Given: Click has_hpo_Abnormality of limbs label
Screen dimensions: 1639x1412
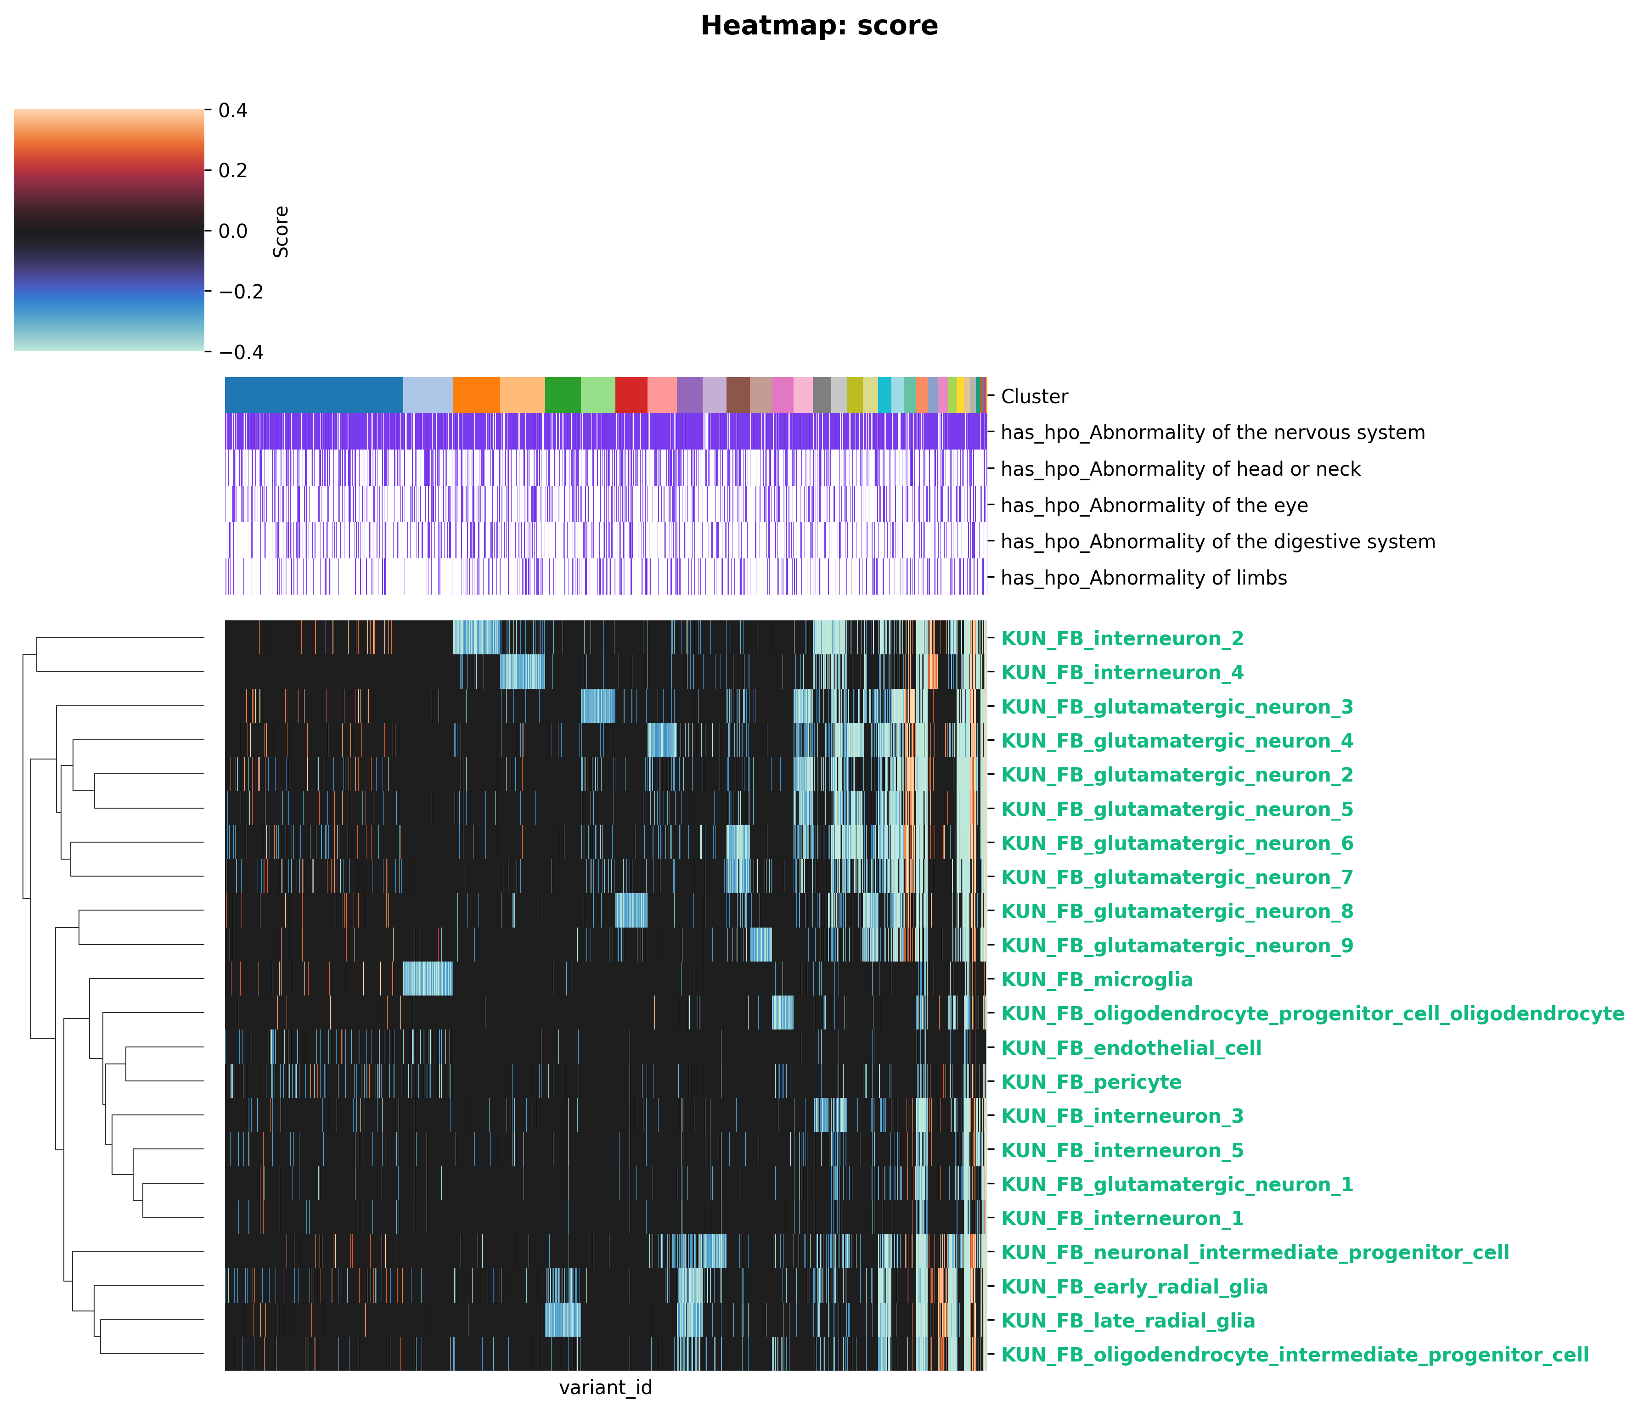Looking at the screenshot, I should (1143, 578).
